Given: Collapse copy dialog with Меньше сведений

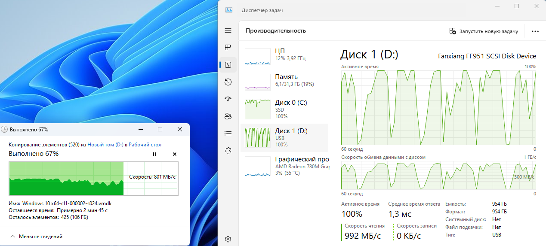Looking at the screenshot, I should pos(37,237).
